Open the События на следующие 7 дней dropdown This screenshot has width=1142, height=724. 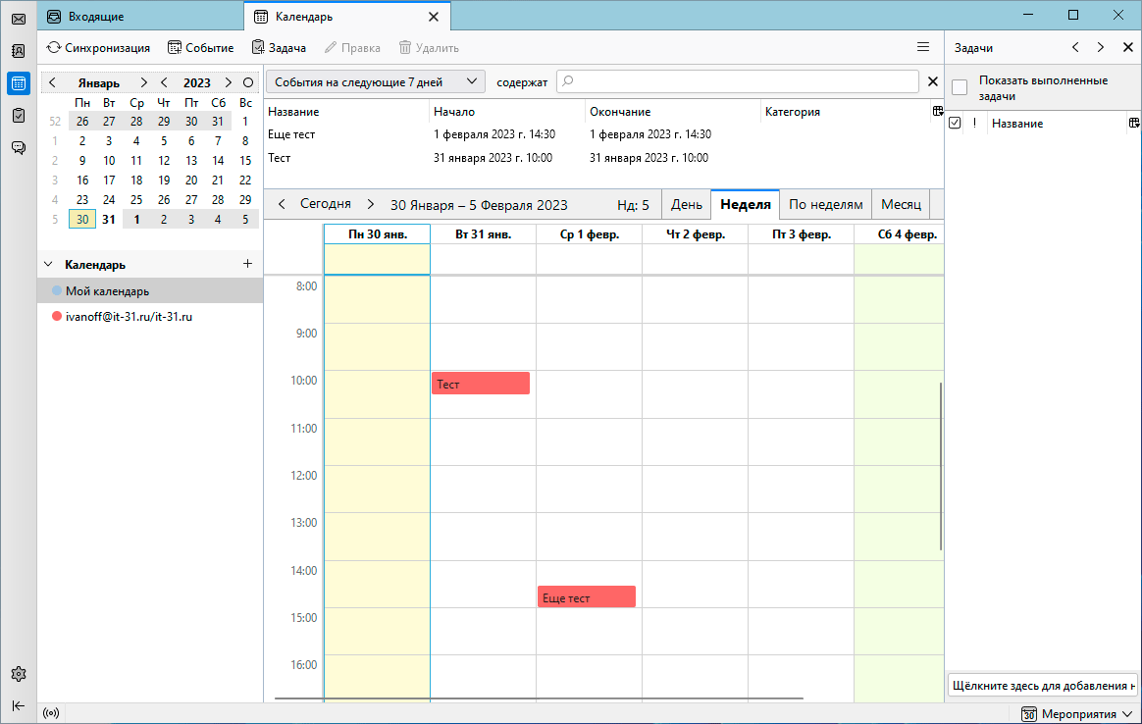tap(375, 82)
